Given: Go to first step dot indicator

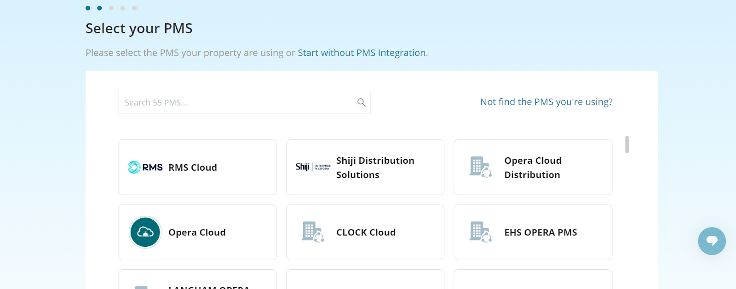Looking at the screenshot, I should (88, 8).
